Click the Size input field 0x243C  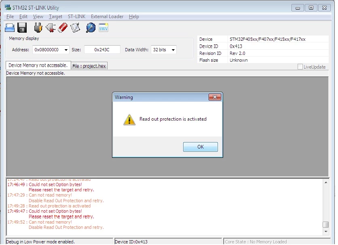pyautogui.click(x=102, y=50)
